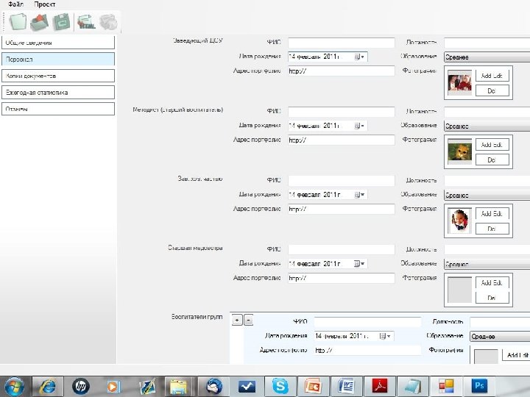Go to the Копии документов section
Screen dimensions: 530x397
(58, 76)
